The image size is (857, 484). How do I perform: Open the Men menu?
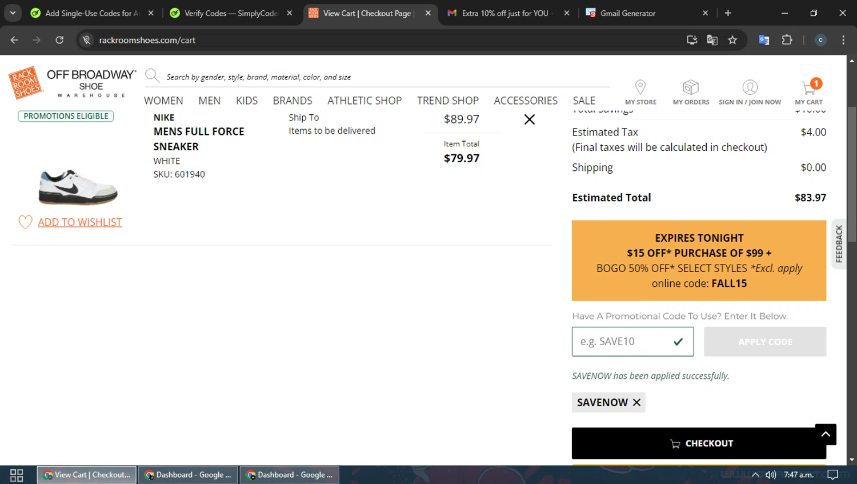click(x=209, y=101)
